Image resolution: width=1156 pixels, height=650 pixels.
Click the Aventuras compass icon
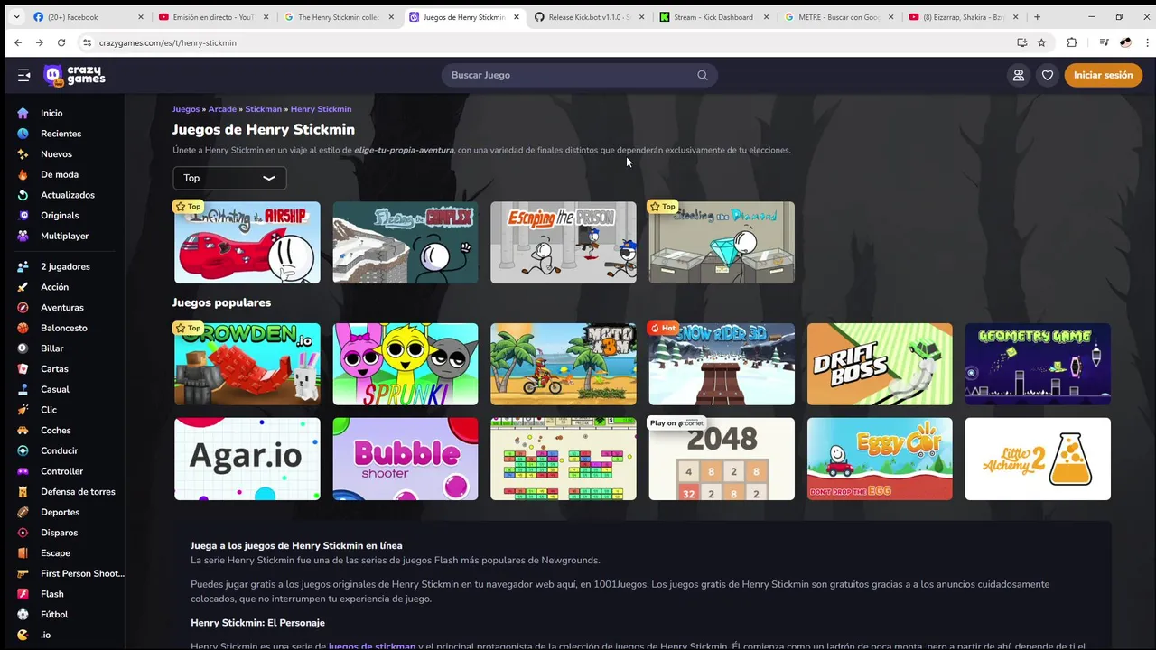pos(23,308)
